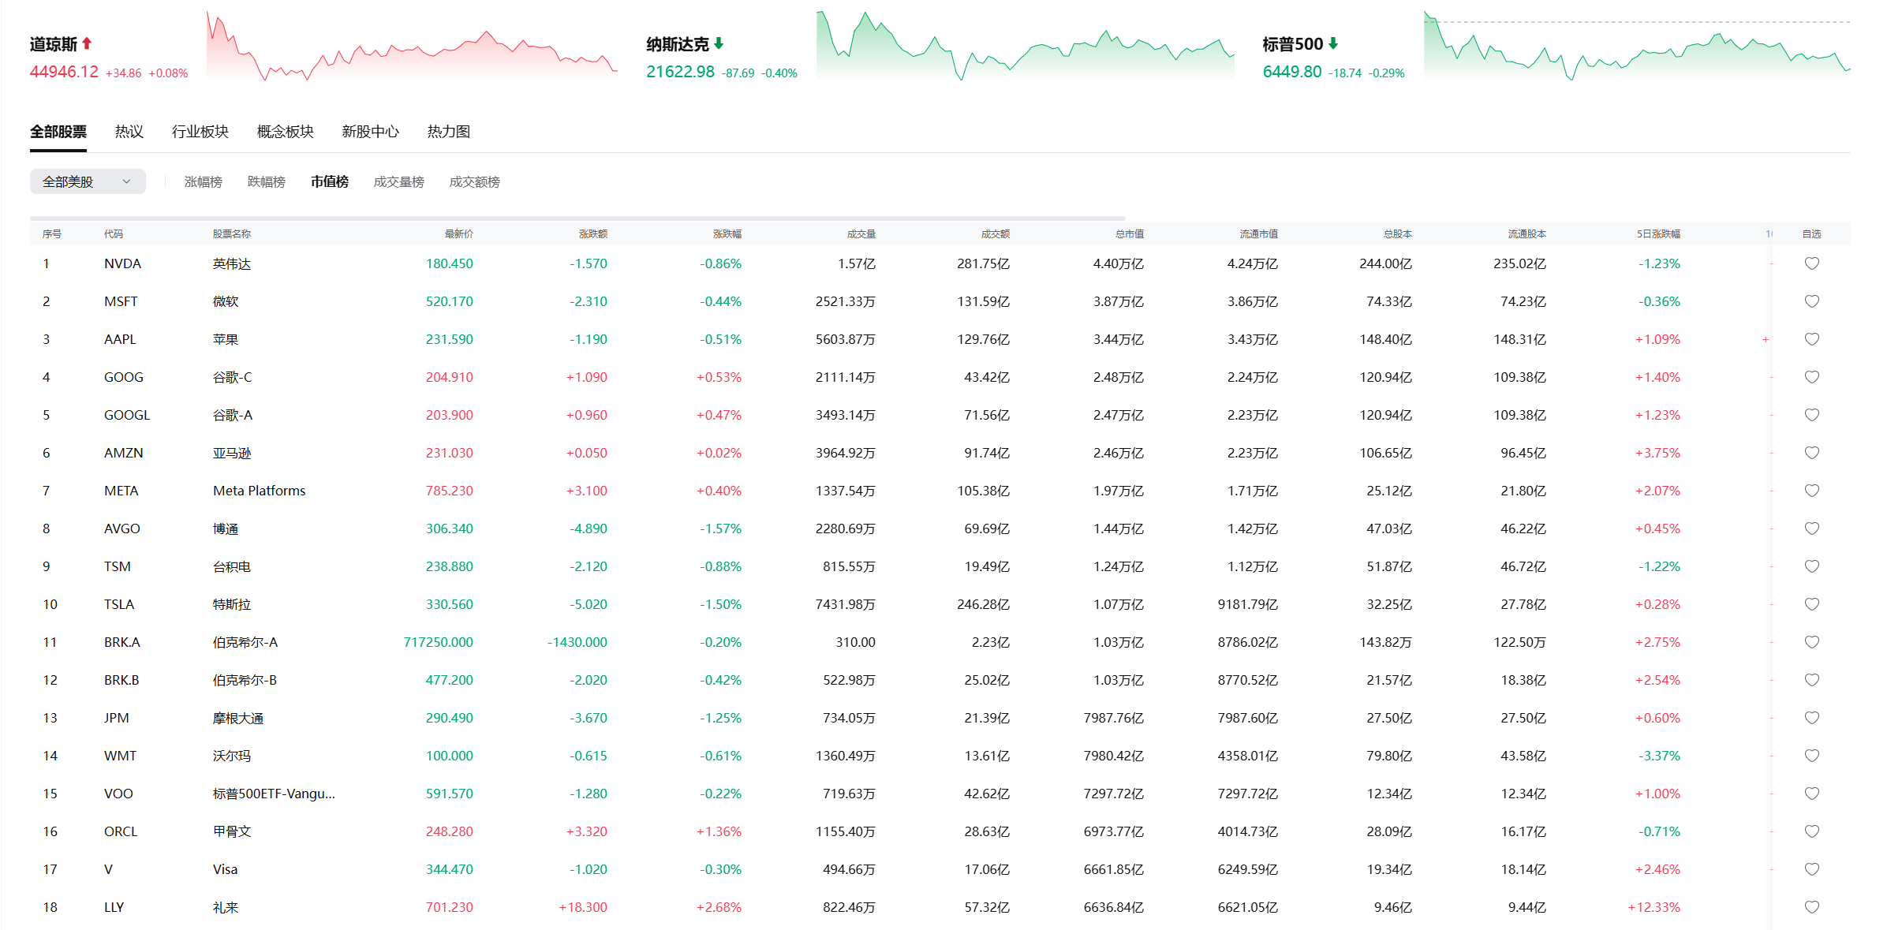The height and width of the screenshot is (930, 1902).
Task: Add NVDA to watchlist via heart icon
Action: [1811, 263]
